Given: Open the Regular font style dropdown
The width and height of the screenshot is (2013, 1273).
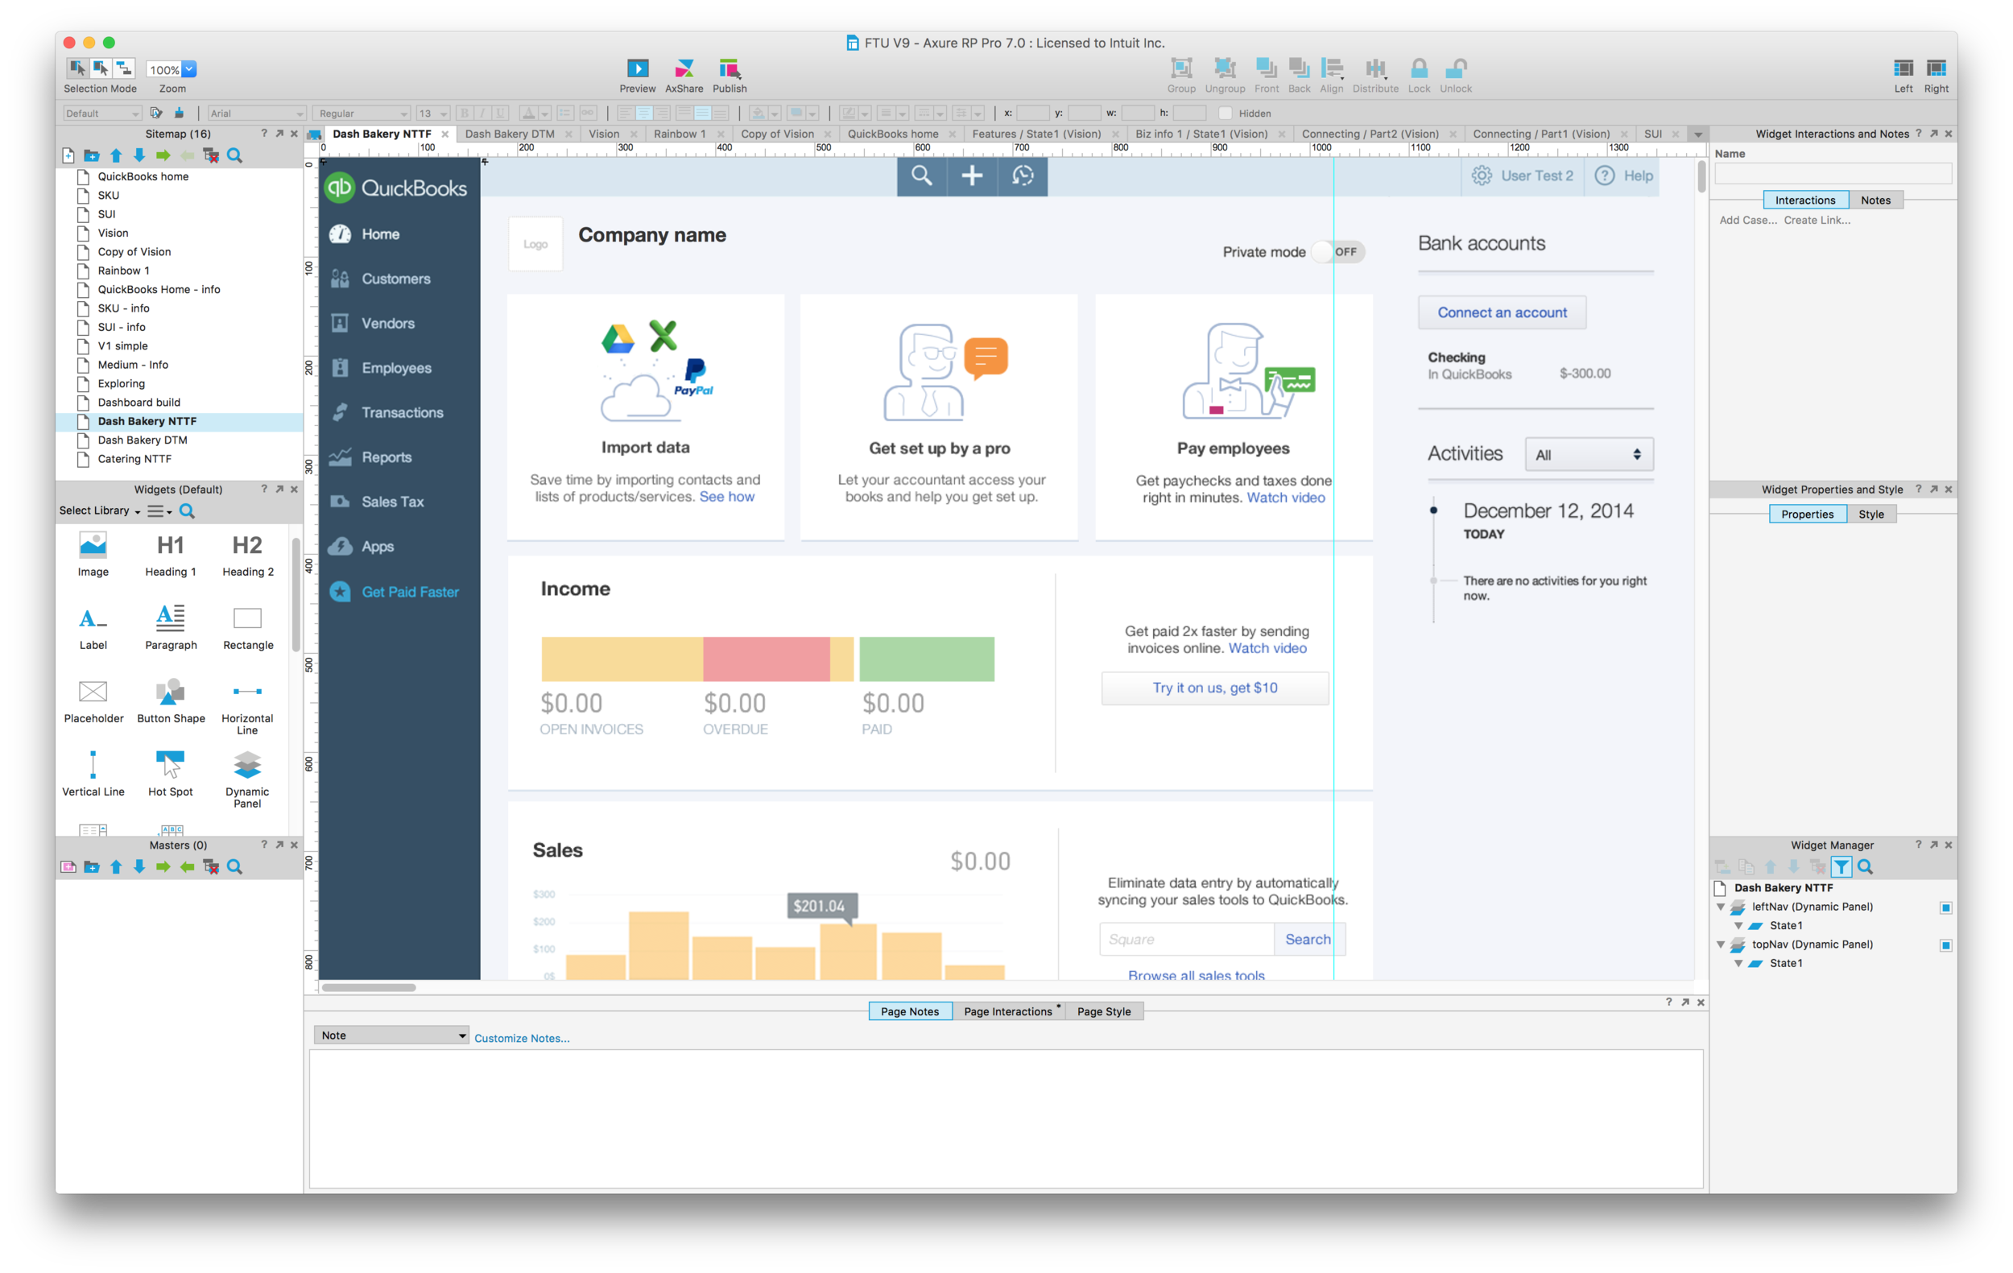Looking at the screenshot, I should [x=362, y=113].
